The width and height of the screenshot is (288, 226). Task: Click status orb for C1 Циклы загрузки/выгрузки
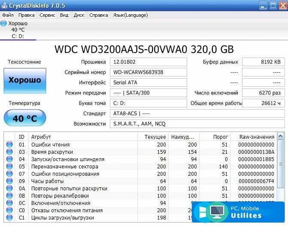tap(9, 218)
